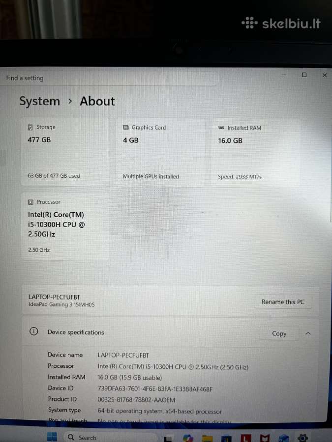The image size is (332, 442).
Task: Click the Storage disk icon
Action: [30, 127]
